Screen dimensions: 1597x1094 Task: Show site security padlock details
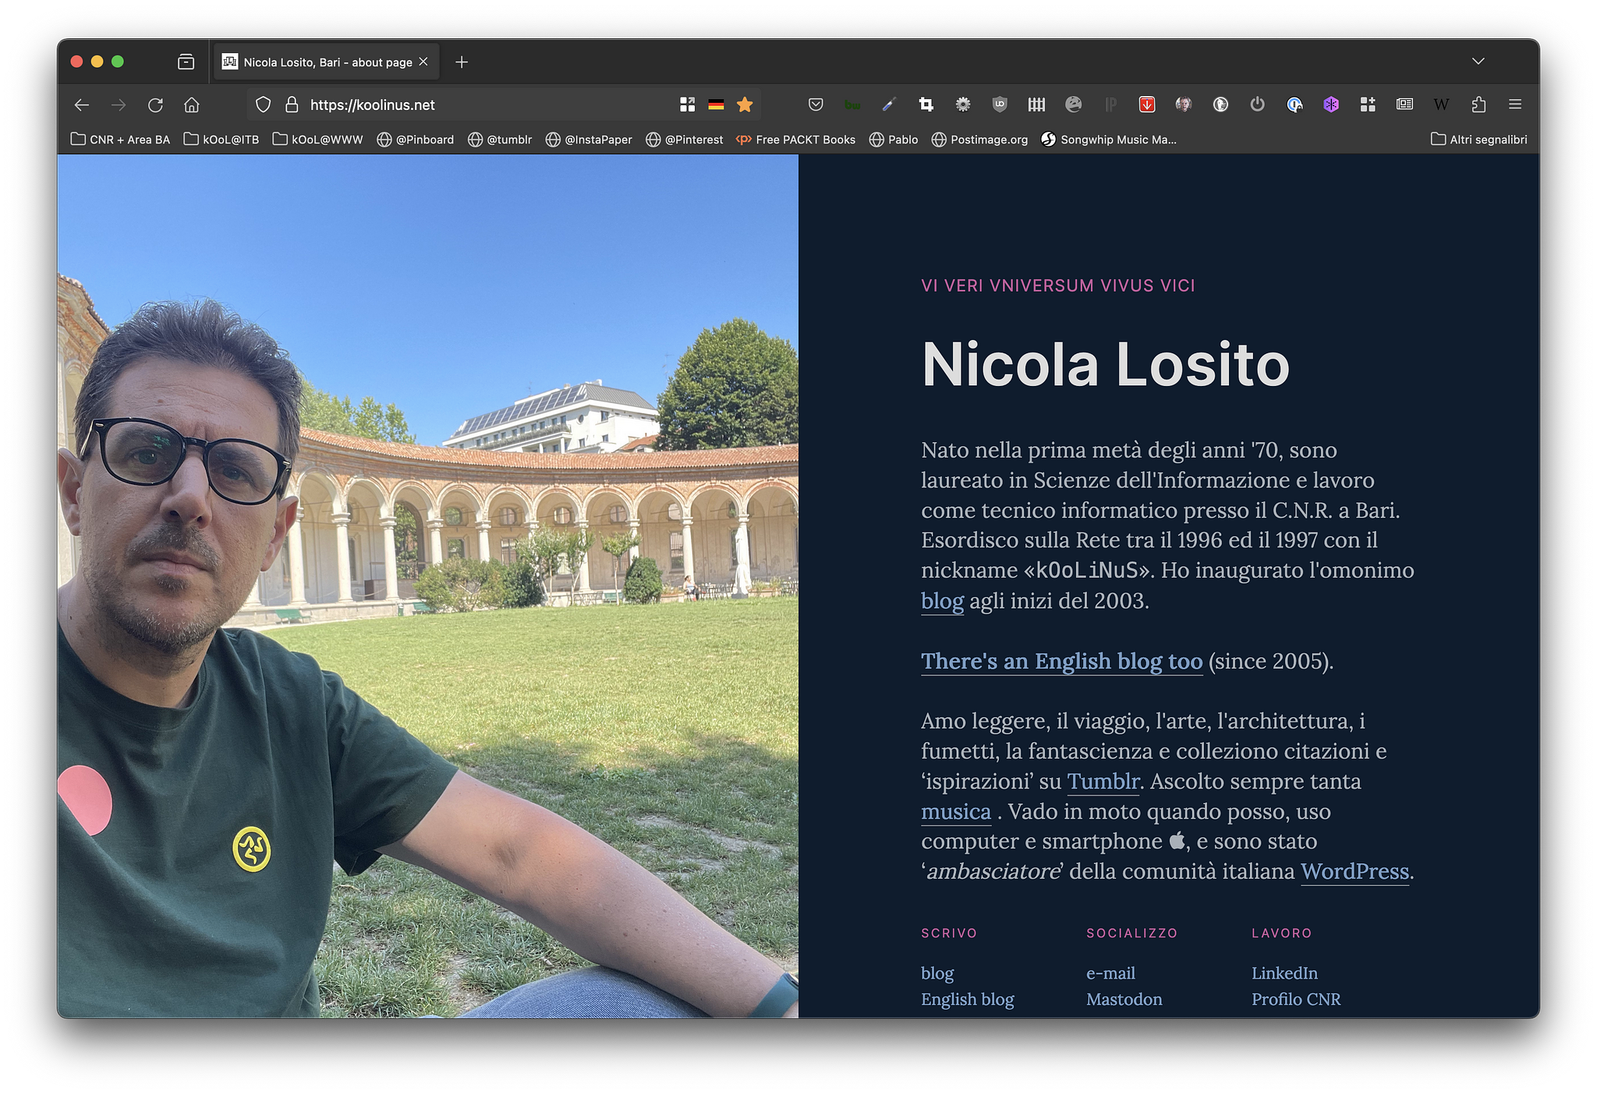[292, 104]
